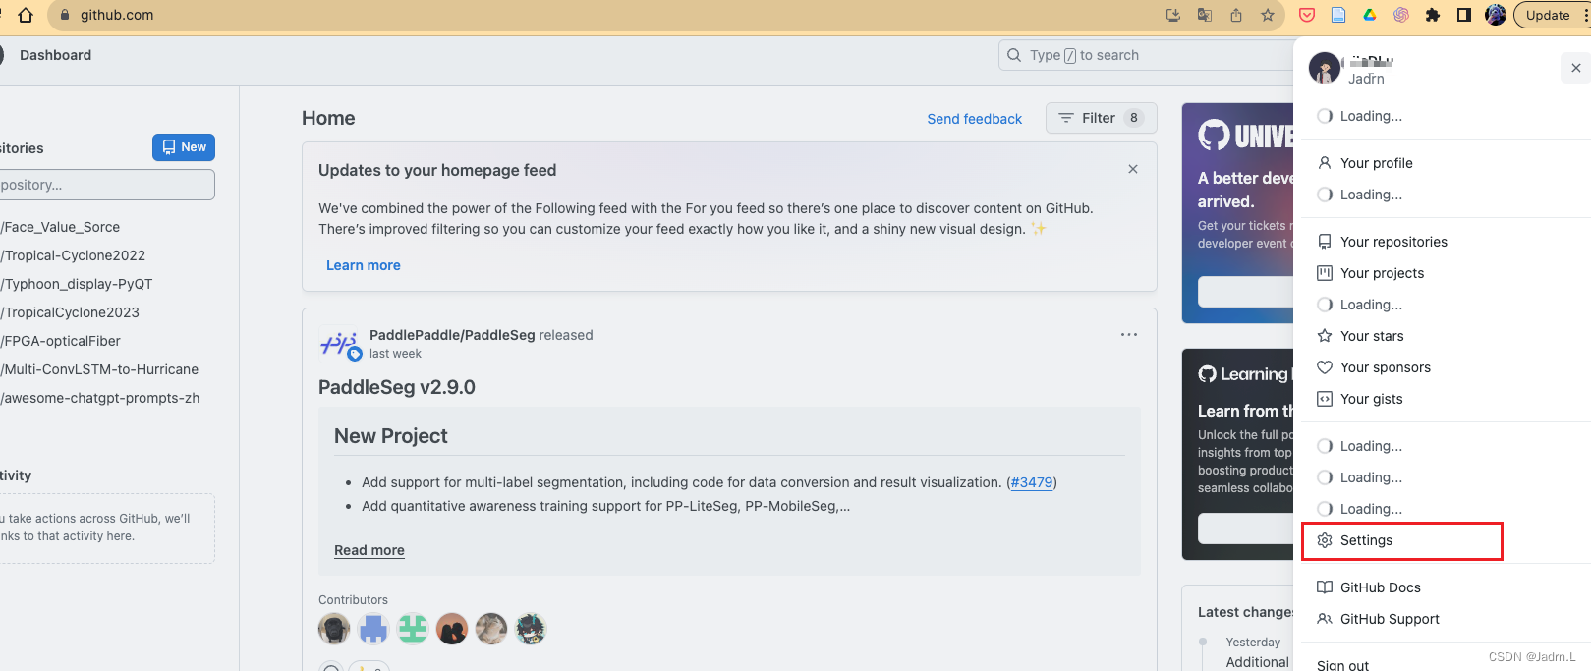
Task: Select Settings in the user menu
Action: point(1366,540)
